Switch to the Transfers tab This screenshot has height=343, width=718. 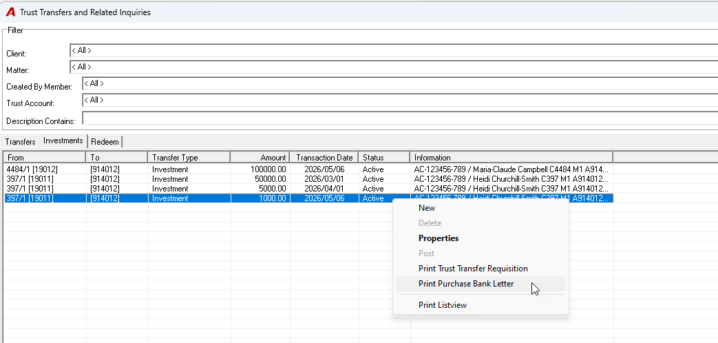pyautogui.click(x=20, y=142)
